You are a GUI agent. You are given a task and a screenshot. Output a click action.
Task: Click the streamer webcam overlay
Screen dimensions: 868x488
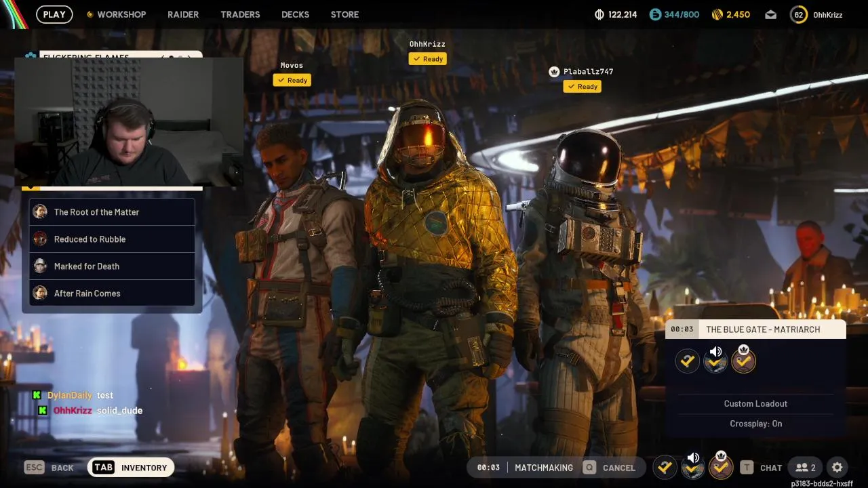pos(129,122)
